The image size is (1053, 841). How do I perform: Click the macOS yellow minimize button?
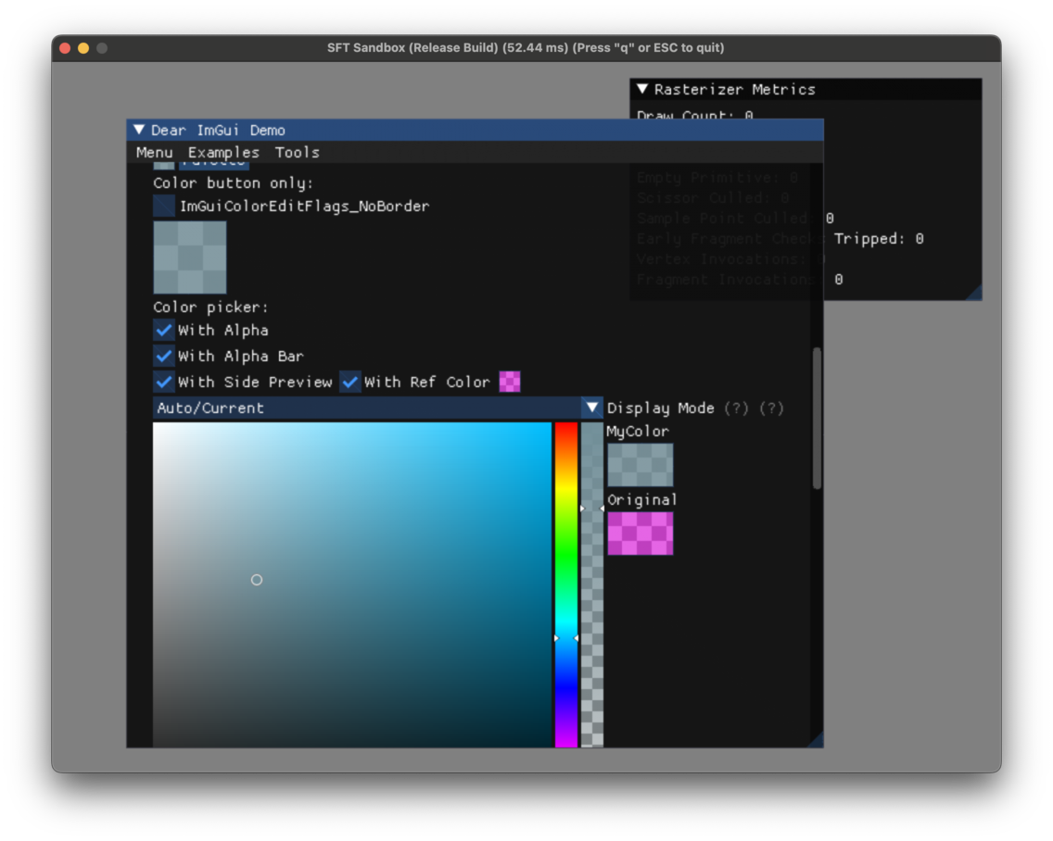tap(83, 47)
